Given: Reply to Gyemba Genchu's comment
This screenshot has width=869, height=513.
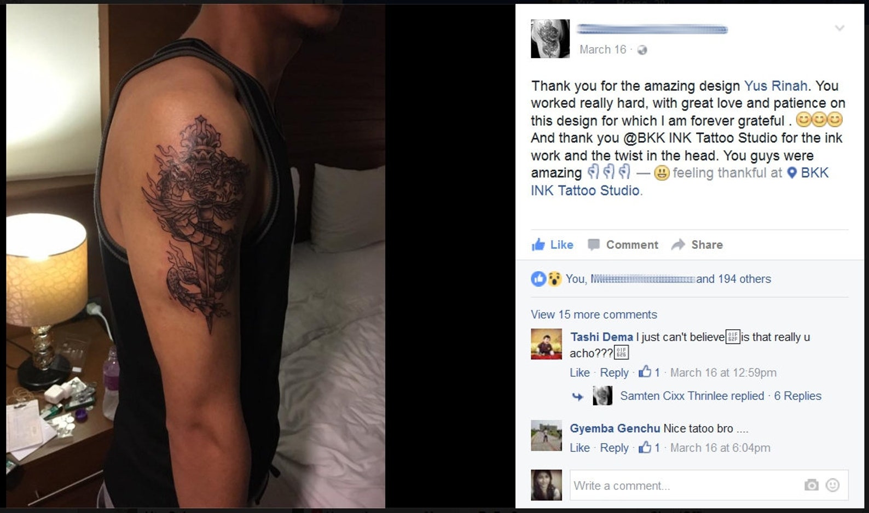Looking at the screenshot, I should [614, 447].
